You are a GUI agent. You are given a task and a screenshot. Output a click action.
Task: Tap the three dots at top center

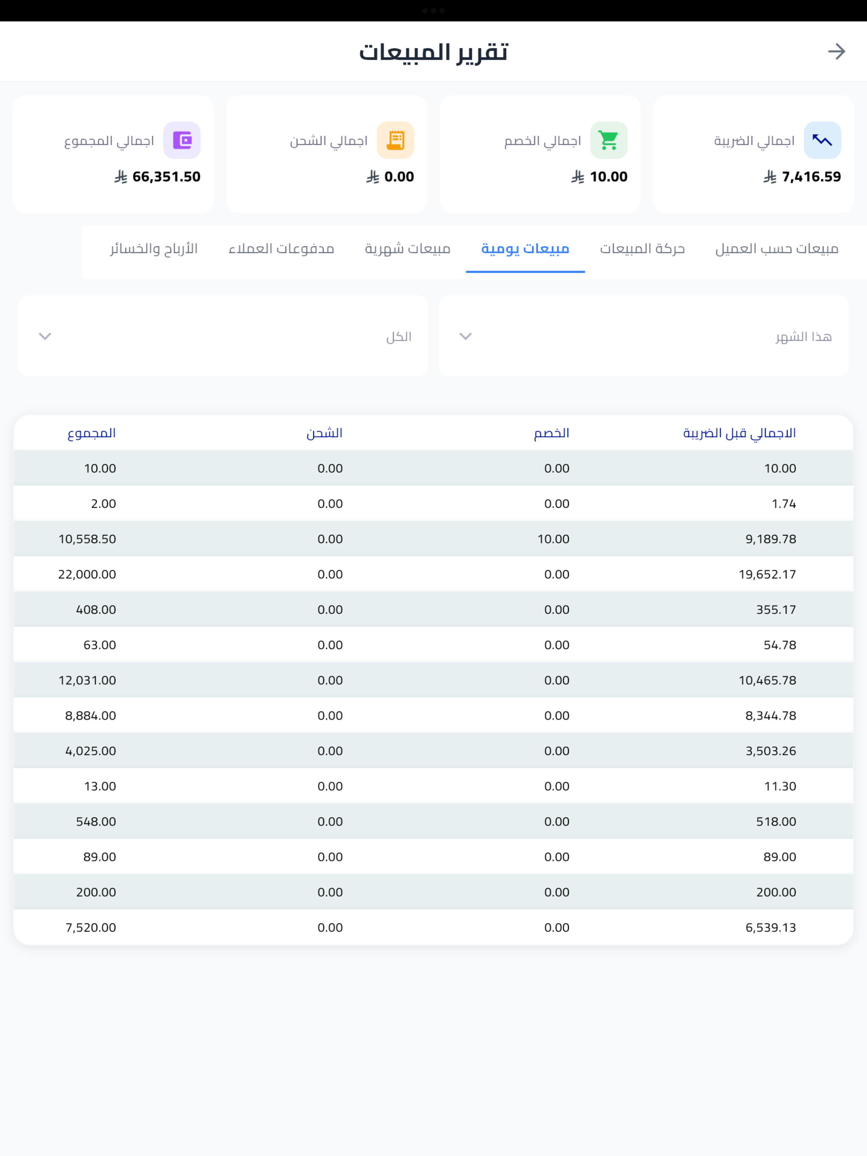[433, 11]
